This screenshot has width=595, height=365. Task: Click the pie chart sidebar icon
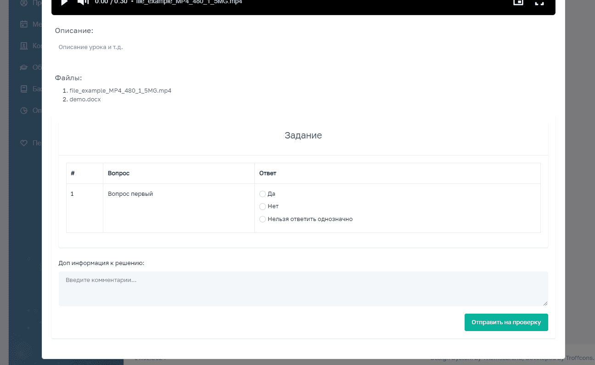click(24, 111)
